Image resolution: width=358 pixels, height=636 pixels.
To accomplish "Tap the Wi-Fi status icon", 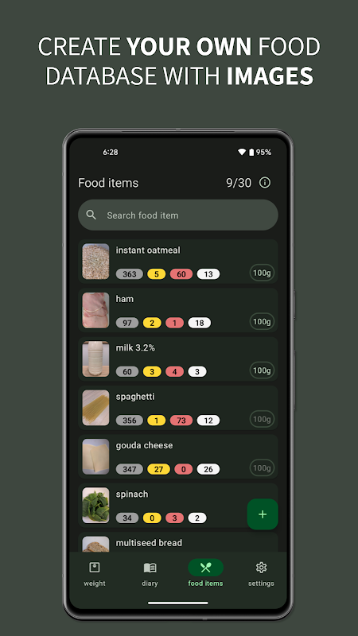I will click(x=242, y=152).
